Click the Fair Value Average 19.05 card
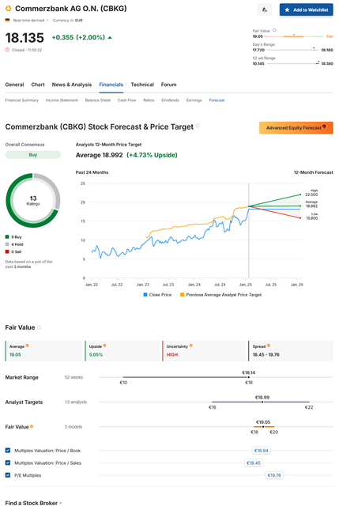This screenshot has height=506, width=339. coord(44,351)
